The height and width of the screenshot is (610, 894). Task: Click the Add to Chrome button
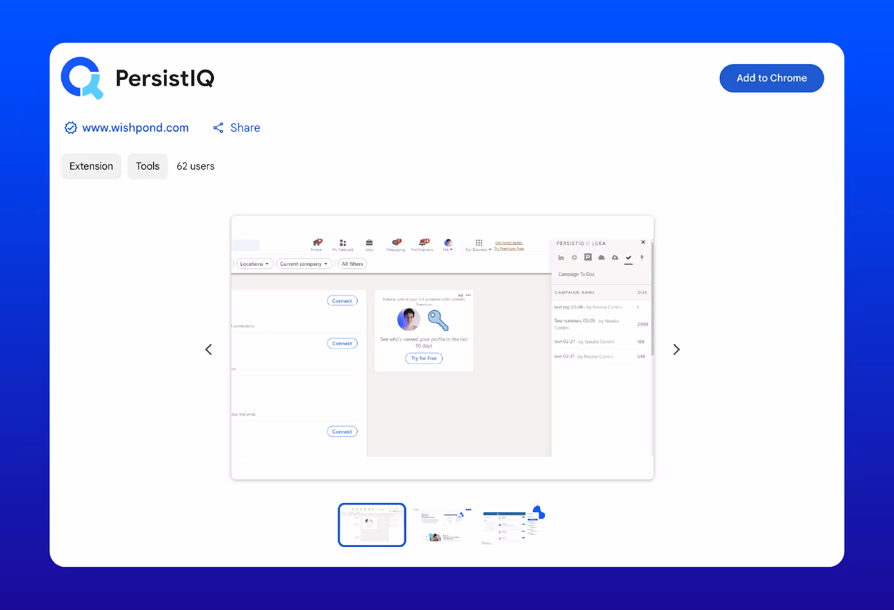click(771, 78)
